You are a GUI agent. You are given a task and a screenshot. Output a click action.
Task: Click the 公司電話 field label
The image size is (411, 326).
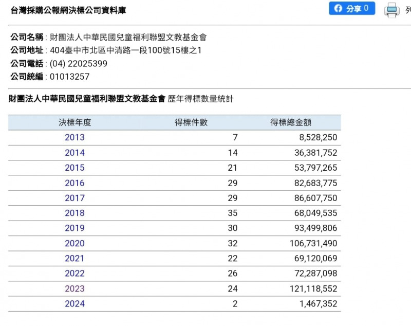27,63
